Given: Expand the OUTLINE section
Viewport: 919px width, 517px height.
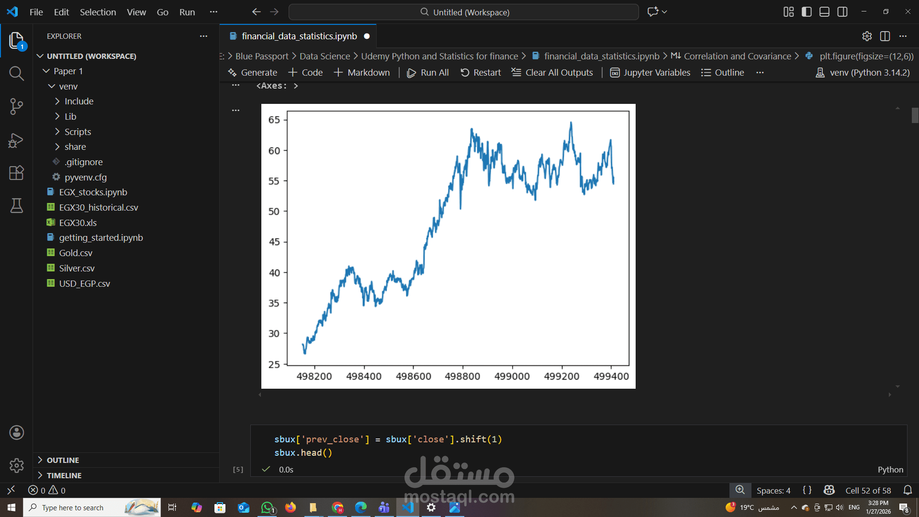Looking at the screenshot, I should pos(63,460).
